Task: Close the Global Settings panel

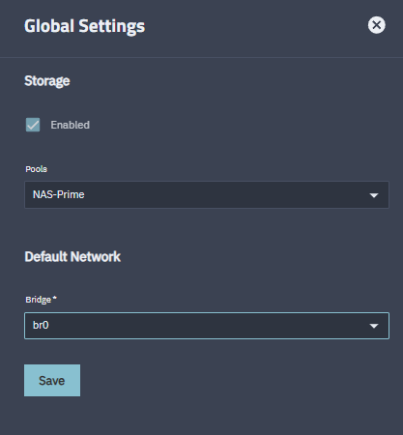Action: tap(376, 25)
